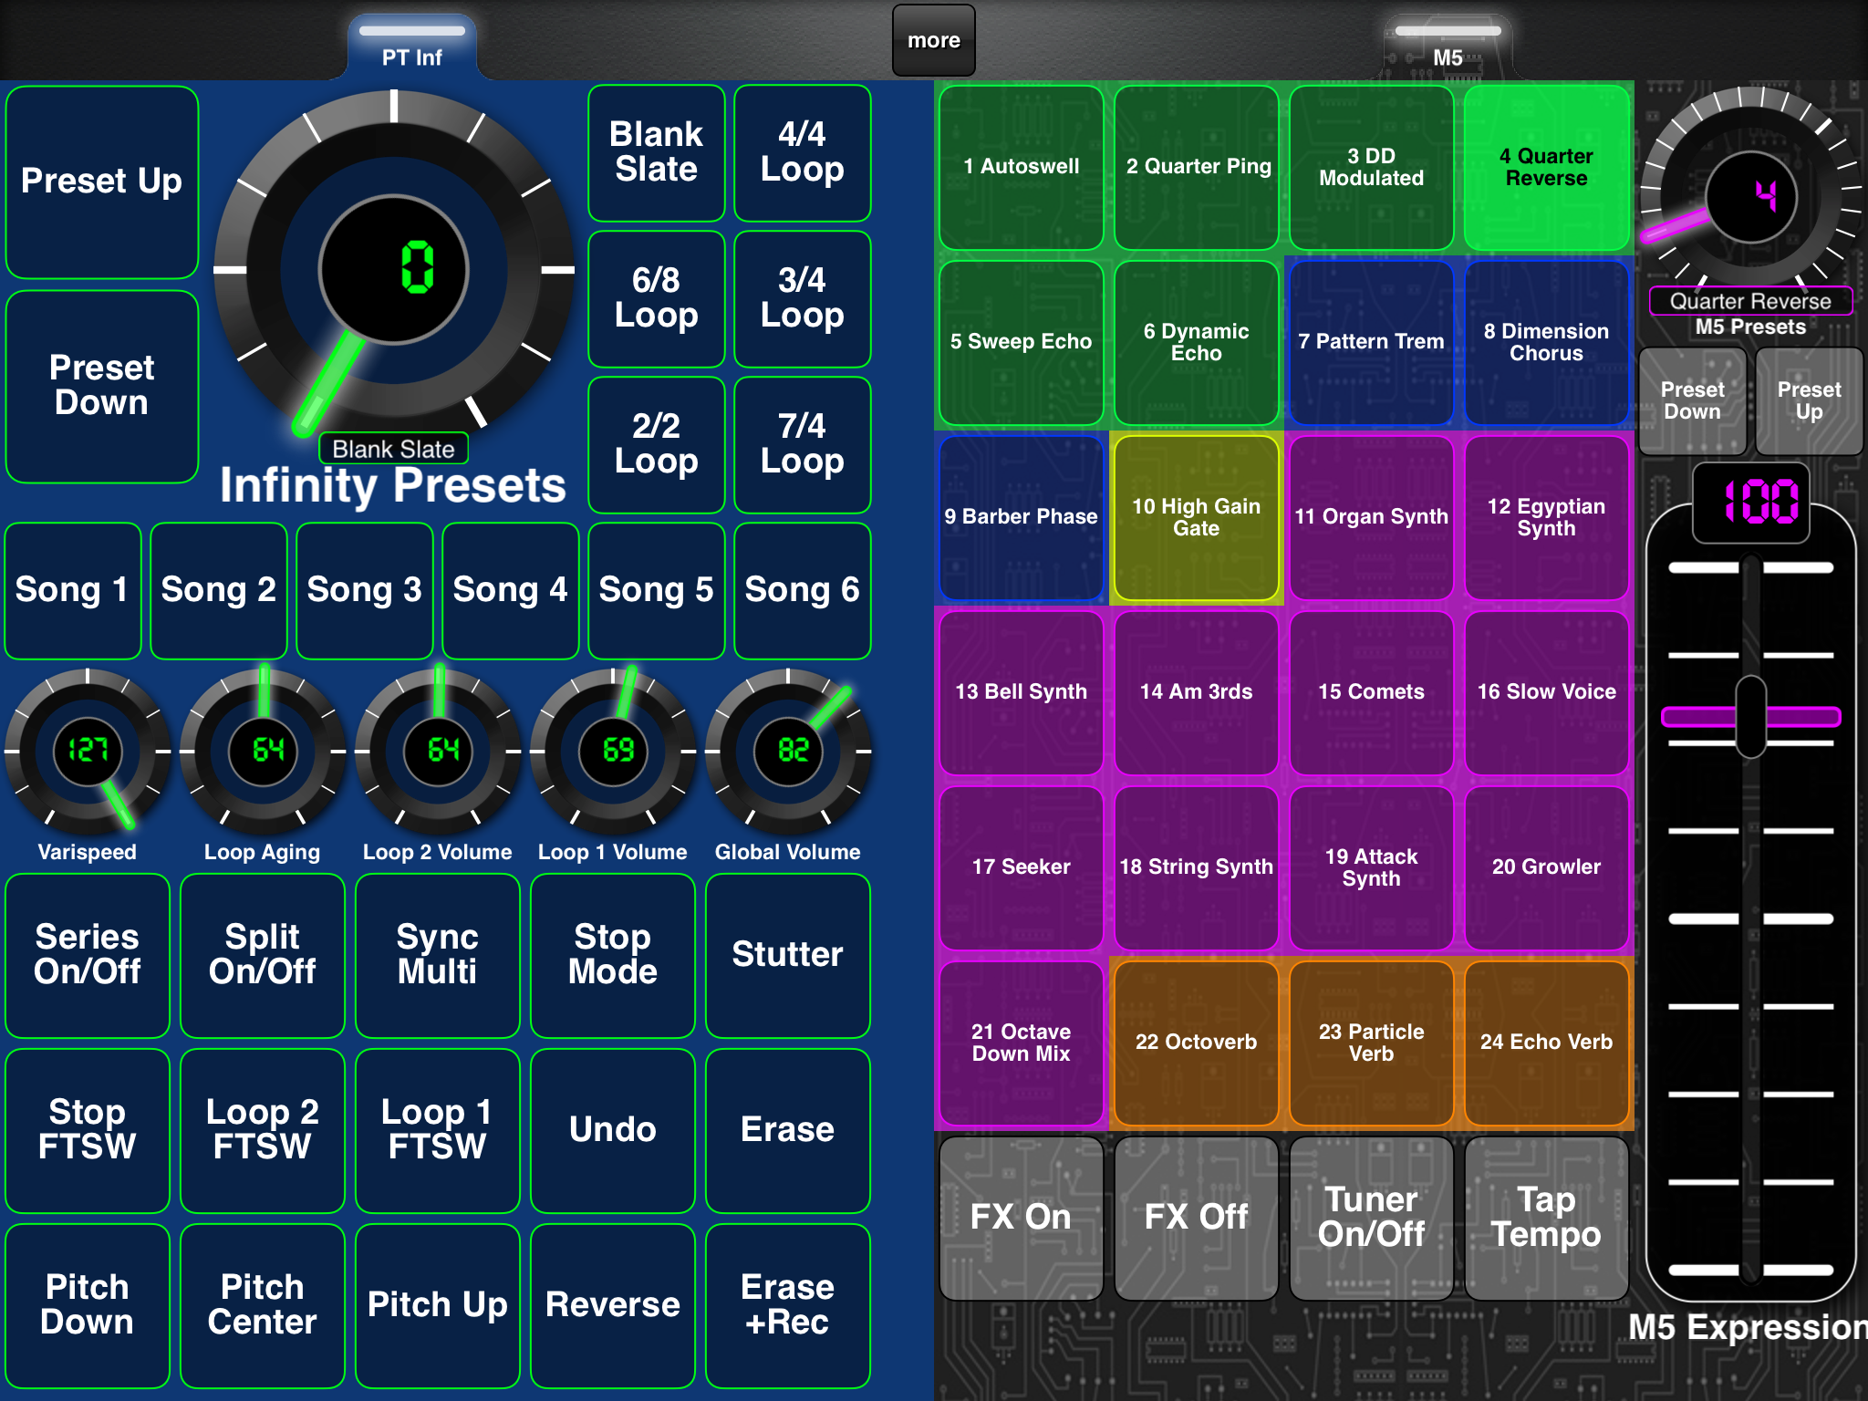
Task: Tap the Loop 1 FTSW pad
Action: point(438,1130)
